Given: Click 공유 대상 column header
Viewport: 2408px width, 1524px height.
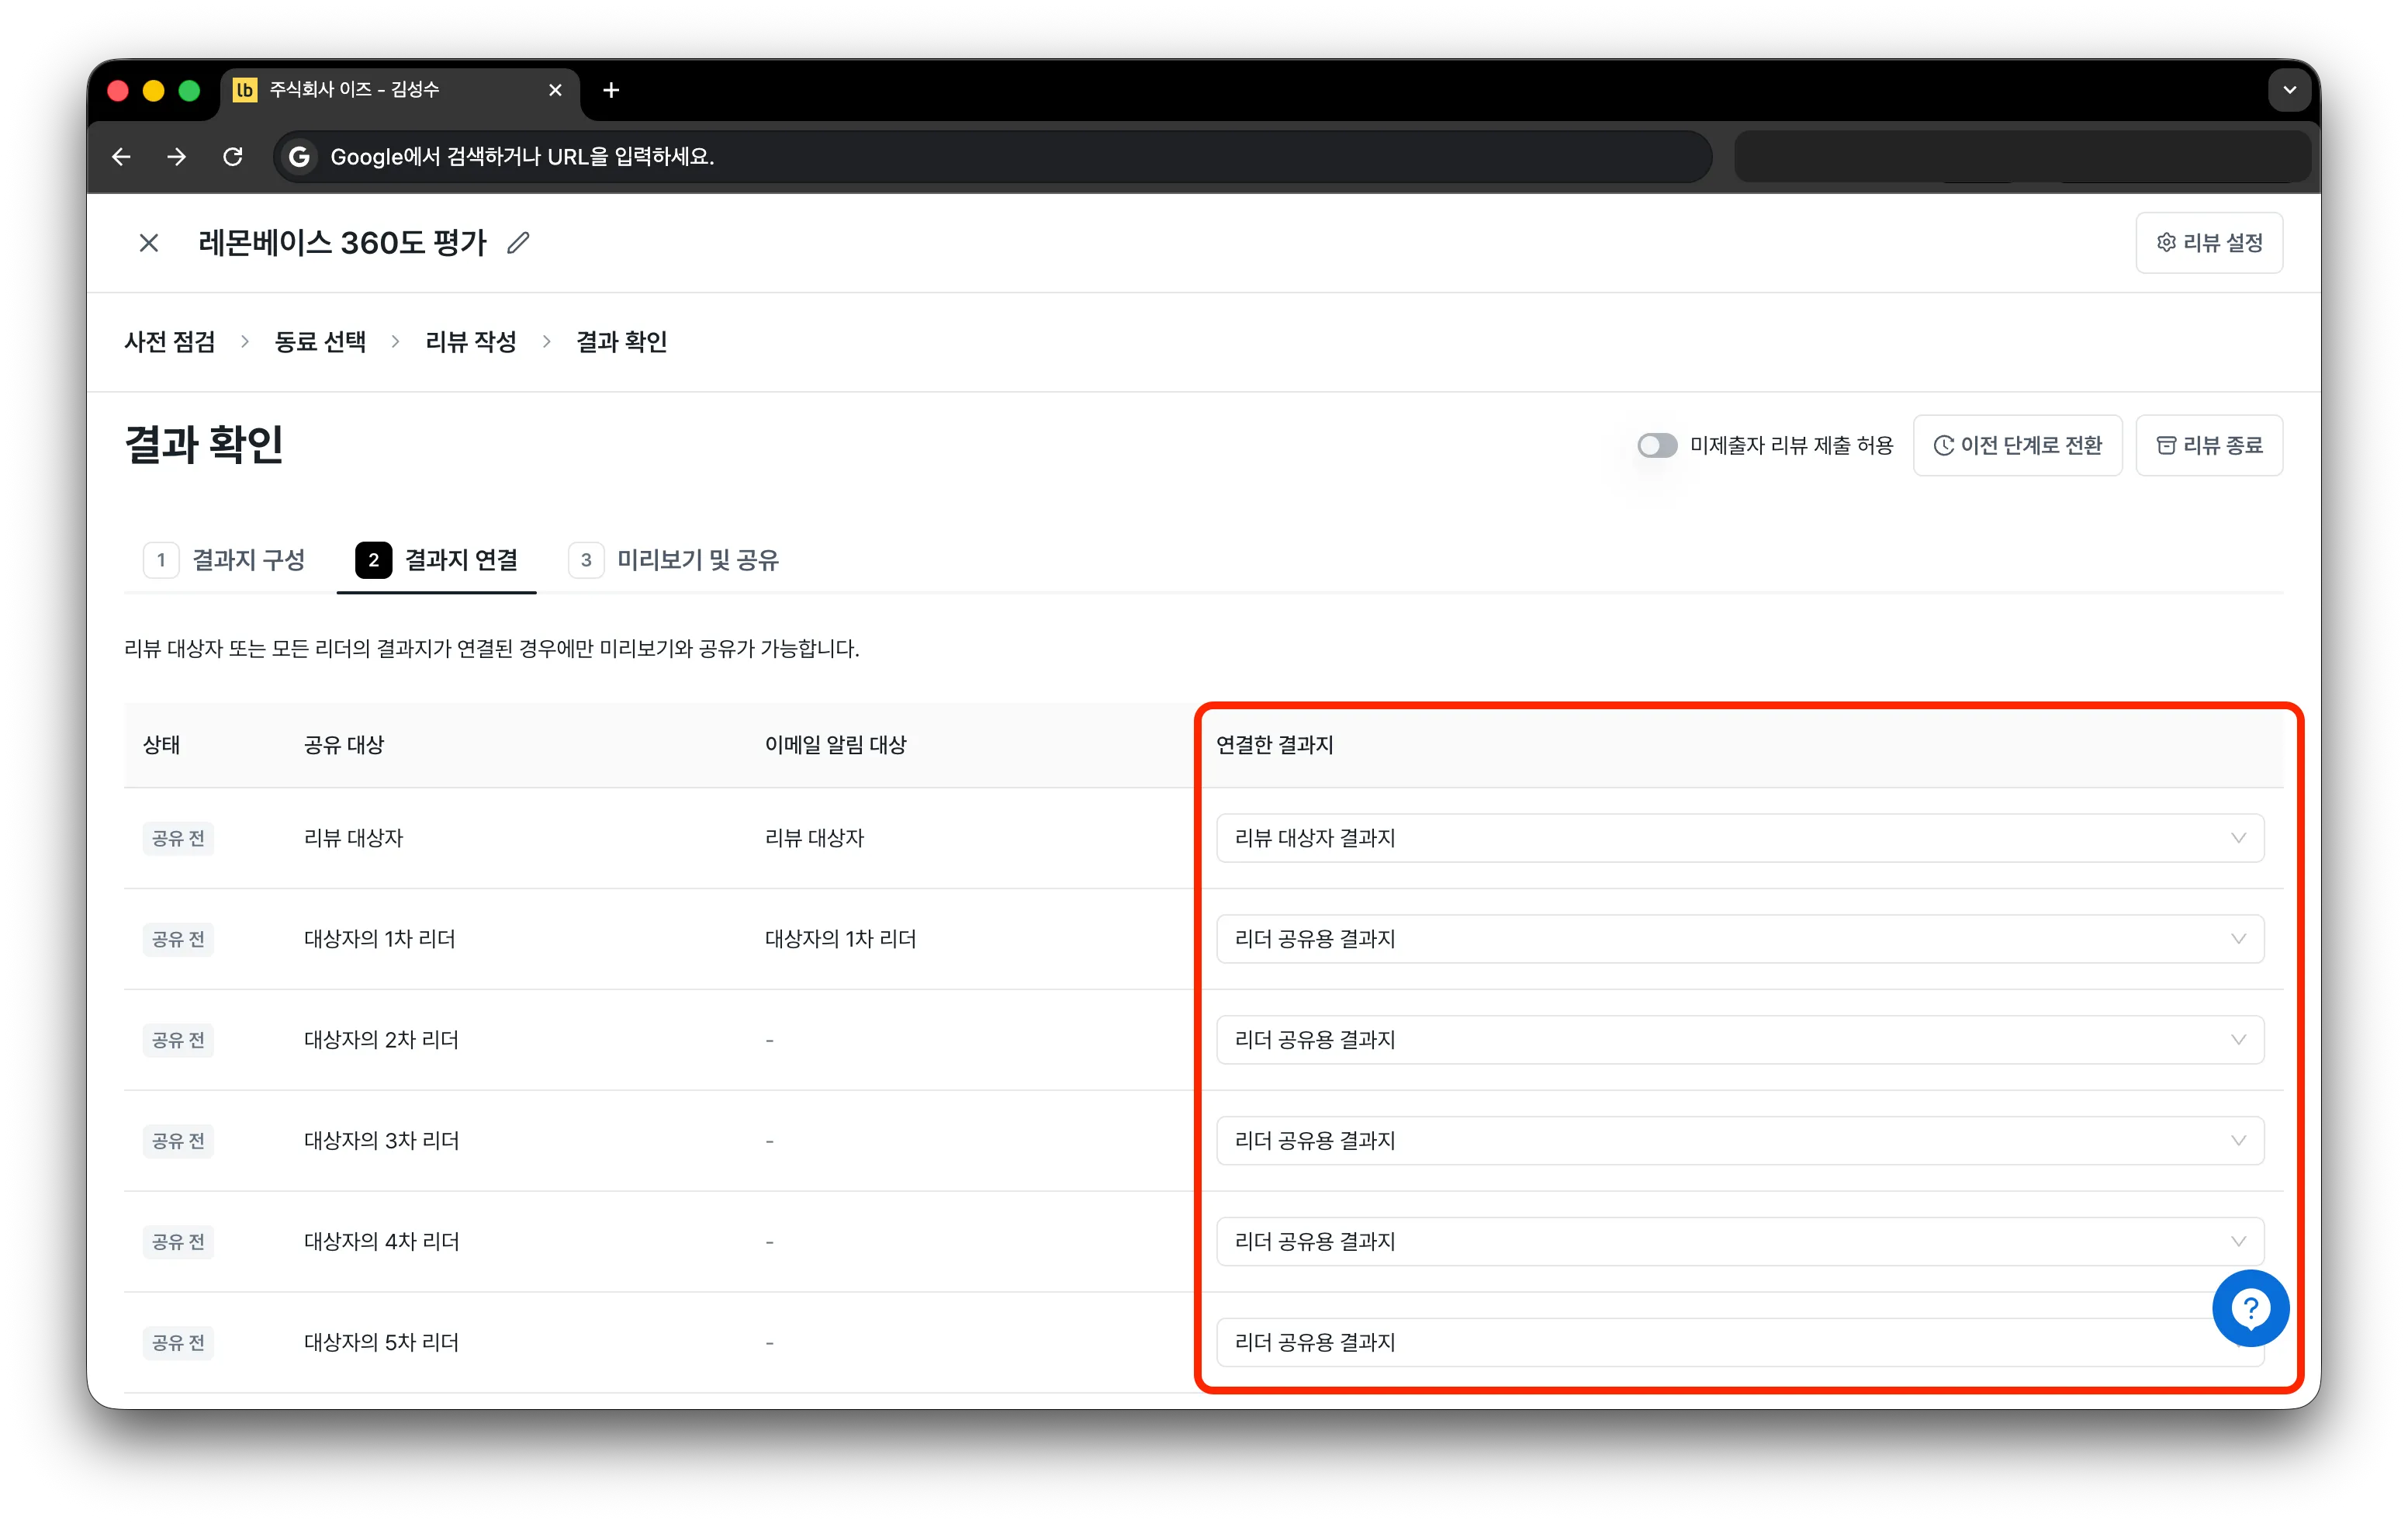Looking at the screenshot, I should click(x=344, y=745).
